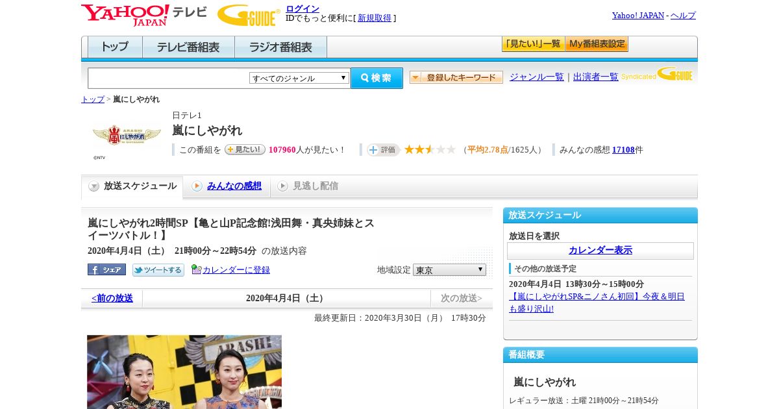Click the broadcast photo of the two sisters
The height and width of the screenshot is (409, 779).
184,372
